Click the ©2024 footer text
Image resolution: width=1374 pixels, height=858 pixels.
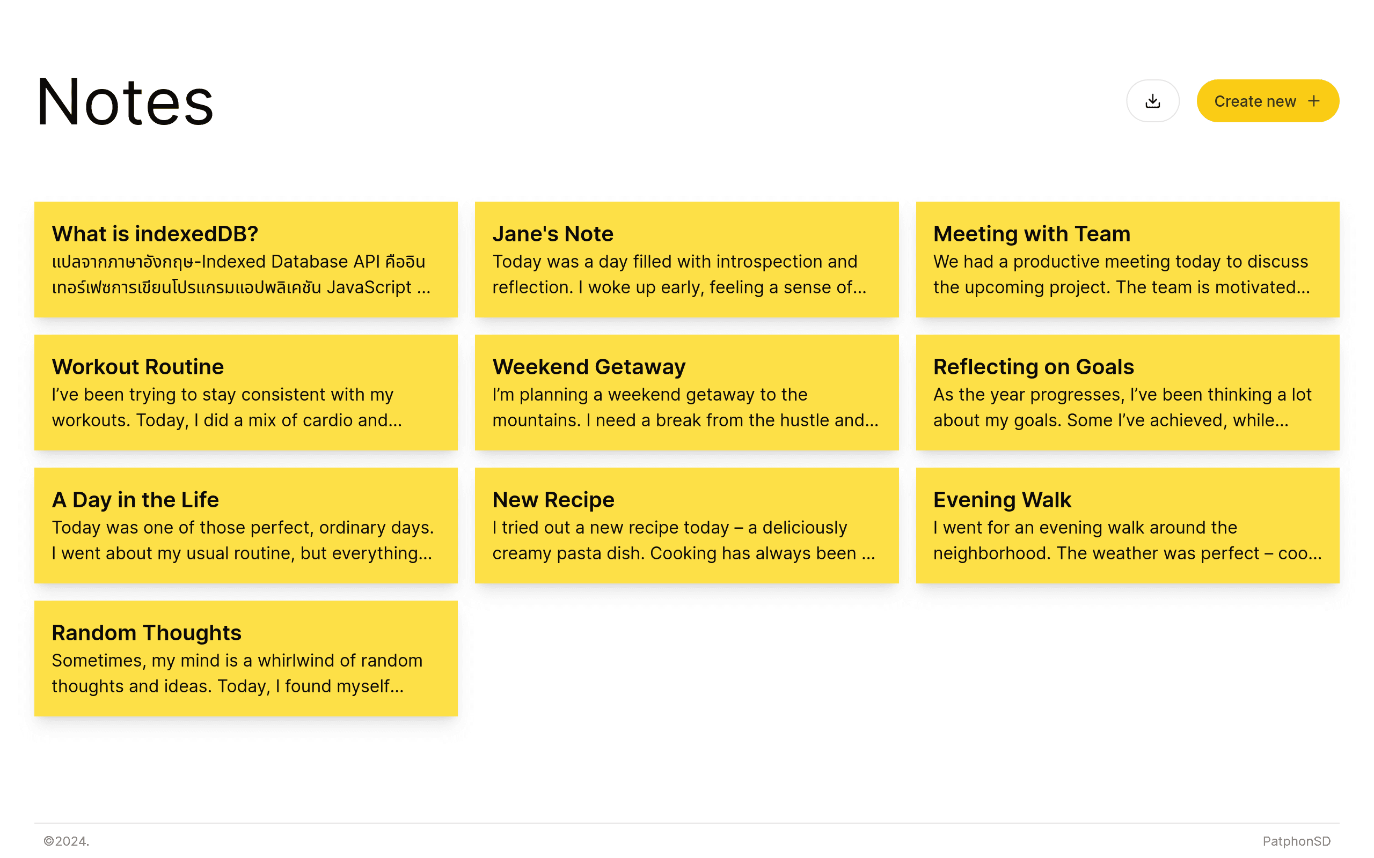click(x=67, y=841)
